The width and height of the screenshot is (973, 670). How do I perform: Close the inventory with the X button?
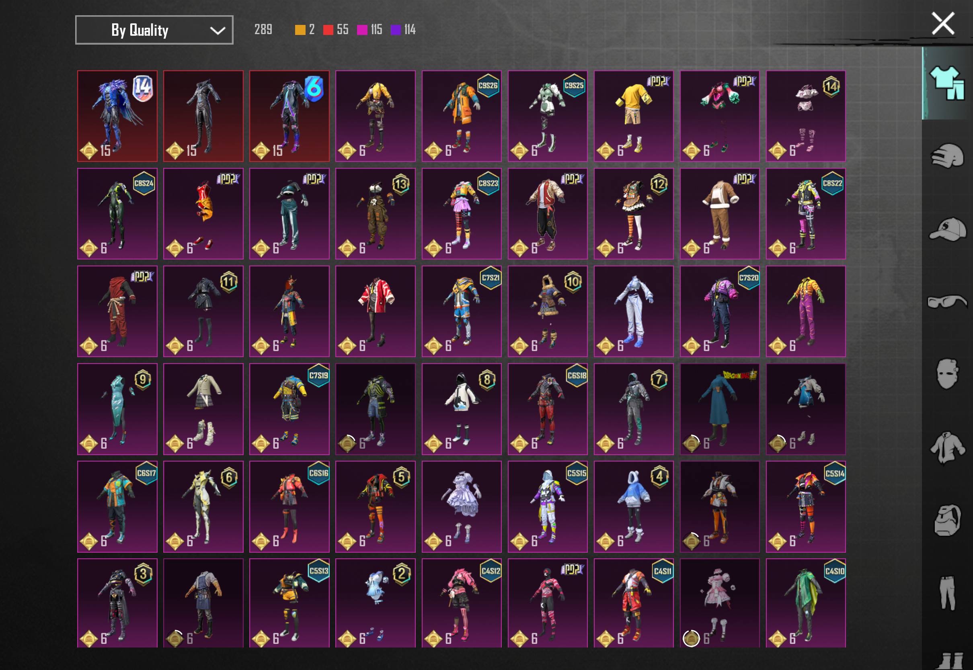click(943, 24)
